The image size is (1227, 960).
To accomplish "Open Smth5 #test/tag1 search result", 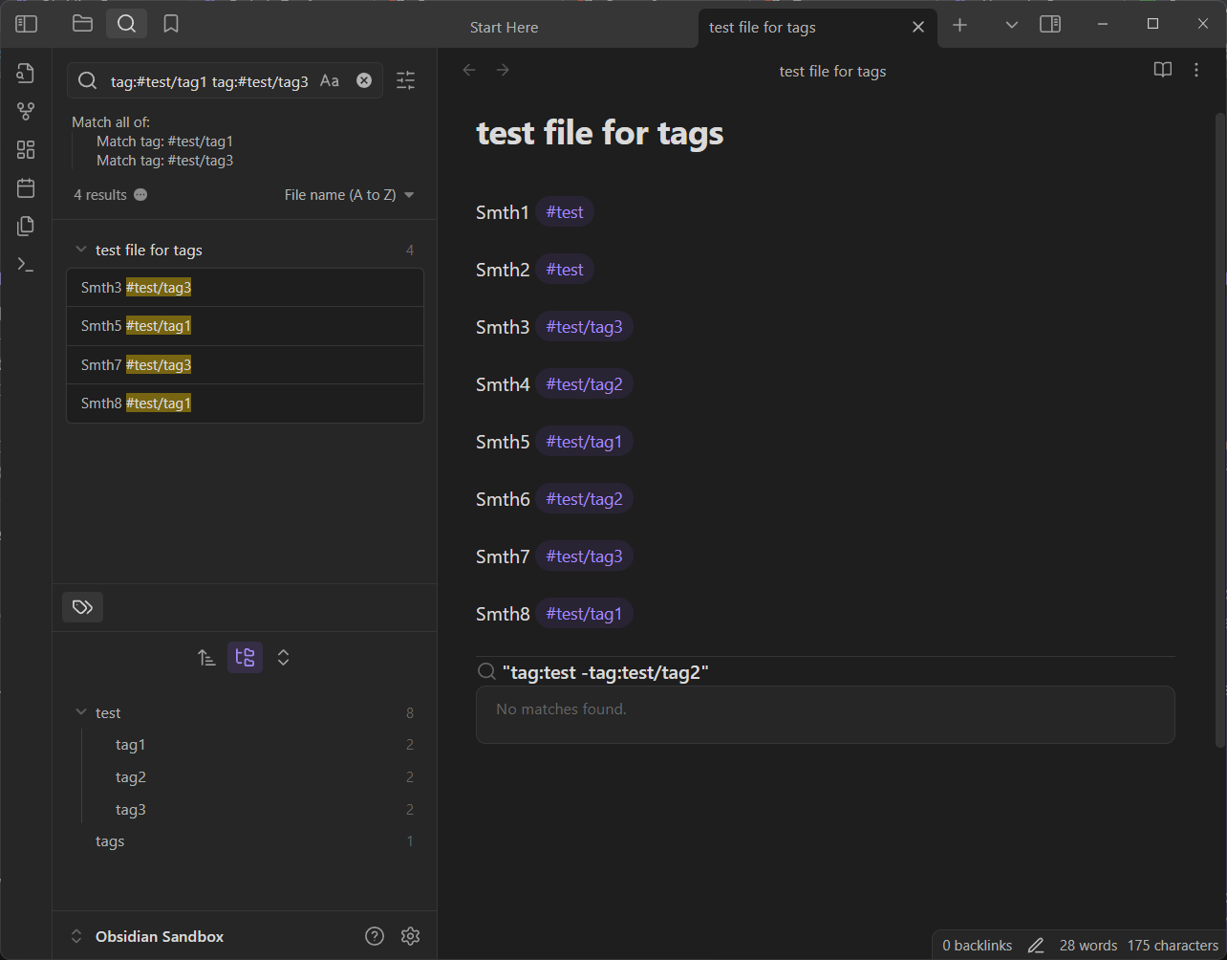I will 245,326.
